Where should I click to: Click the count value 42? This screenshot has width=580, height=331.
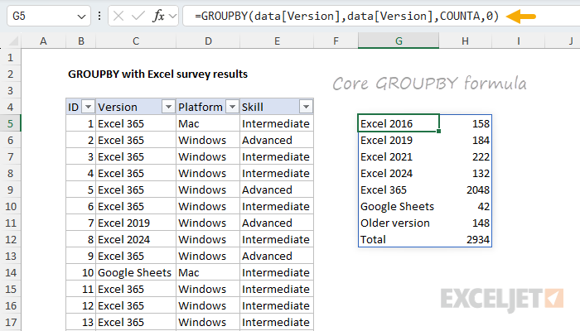(x=484, y=206)
